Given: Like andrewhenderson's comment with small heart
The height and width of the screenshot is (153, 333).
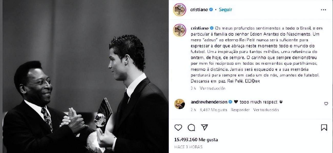Looking at the screenshot, I should click(326, 104).
